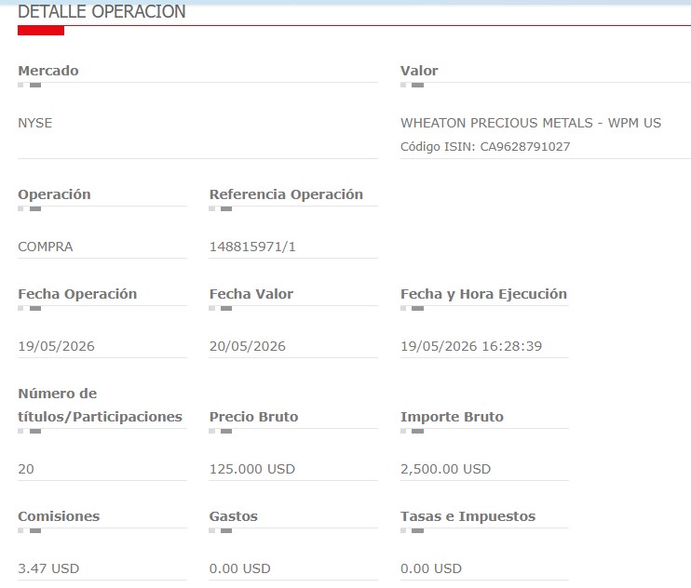This screenshot has width=691, height=588.
Task: Select commission amount 3.47 USD
Action: click(48, 568)
